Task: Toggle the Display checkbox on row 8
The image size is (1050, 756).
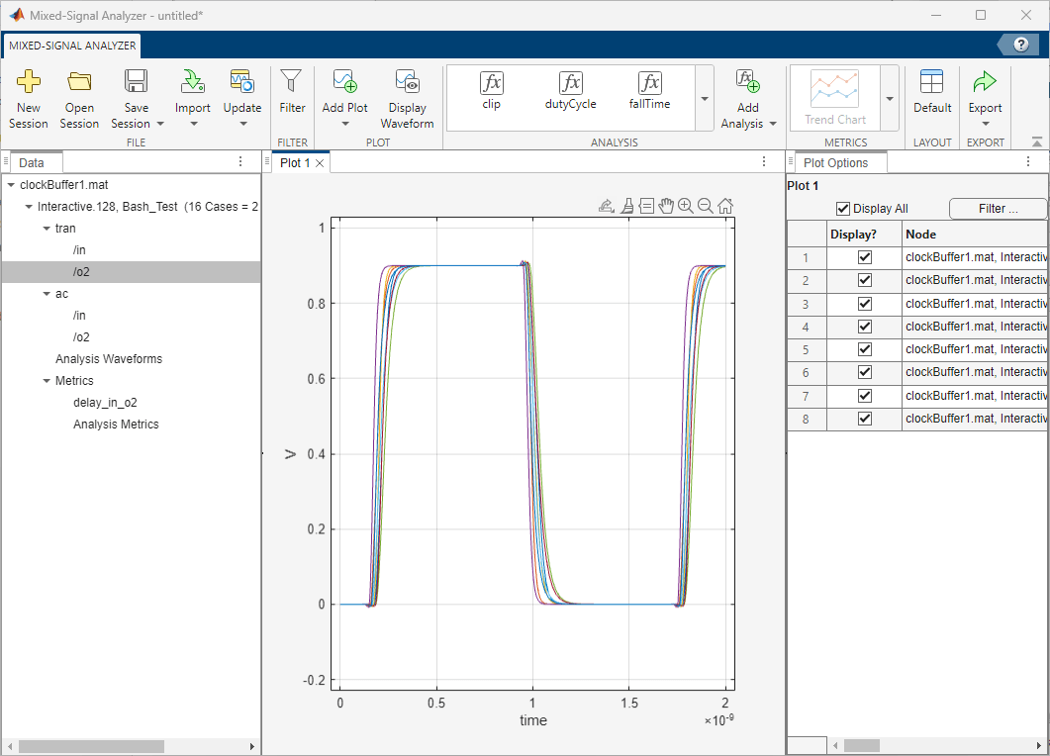Action: [862, 419]
